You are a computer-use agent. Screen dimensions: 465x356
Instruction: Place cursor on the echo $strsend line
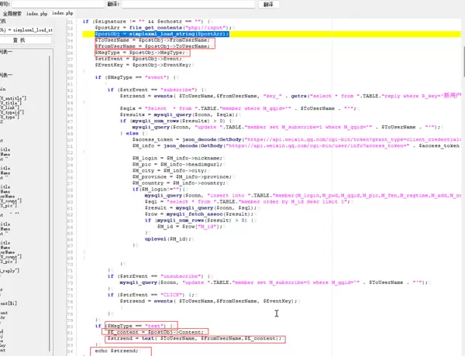coord(116,351)
